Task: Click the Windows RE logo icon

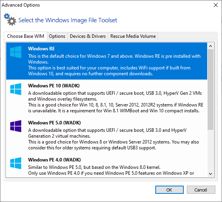Action: (16, 52)
